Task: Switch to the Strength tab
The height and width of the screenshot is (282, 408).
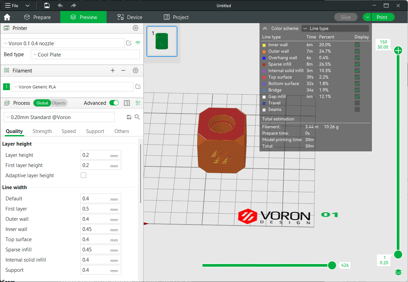Action: pos(42,131)
